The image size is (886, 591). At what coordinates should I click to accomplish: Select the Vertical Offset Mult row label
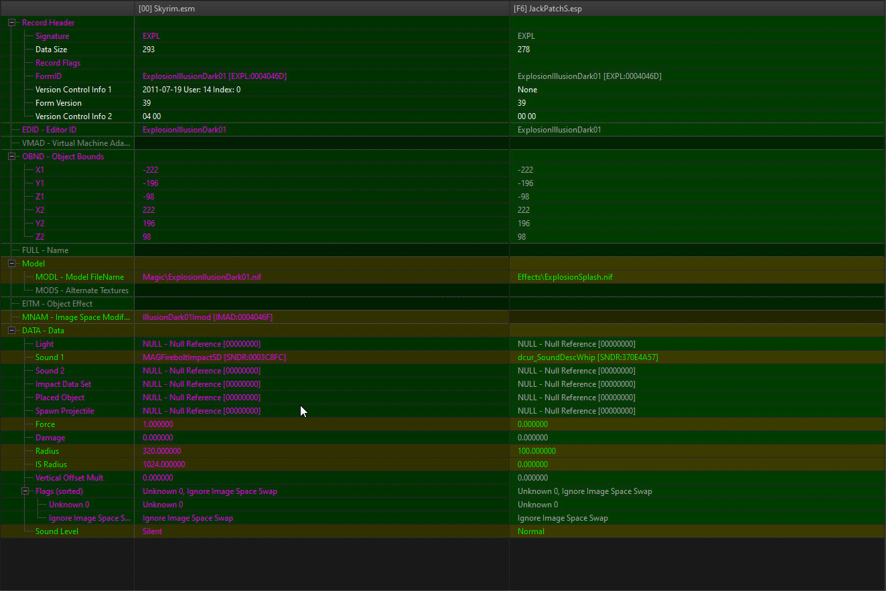[x=69, y=478]
